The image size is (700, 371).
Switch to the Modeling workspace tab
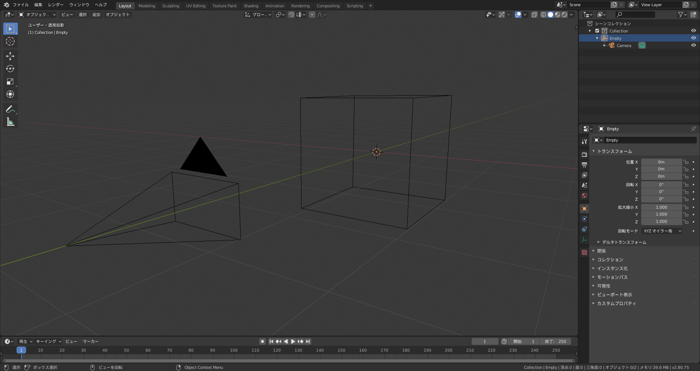point(146,6)
